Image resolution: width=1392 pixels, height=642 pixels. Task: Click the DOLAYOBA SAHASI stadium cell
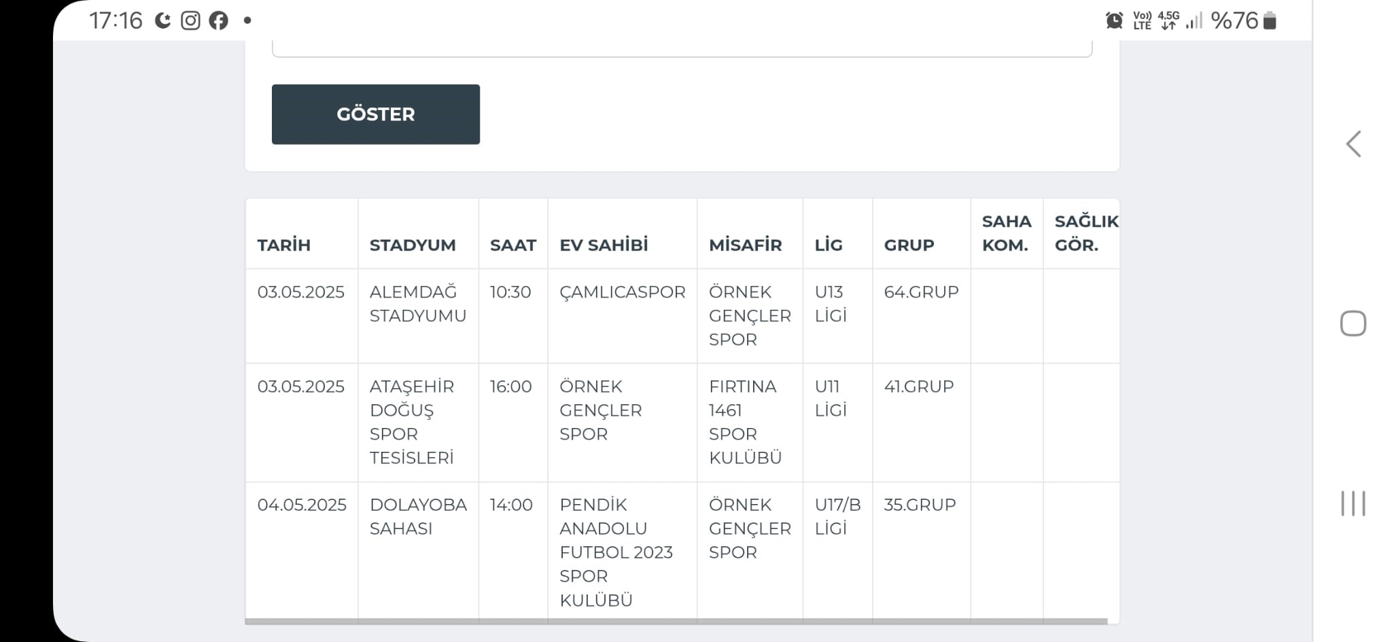[x=418, y=516]
